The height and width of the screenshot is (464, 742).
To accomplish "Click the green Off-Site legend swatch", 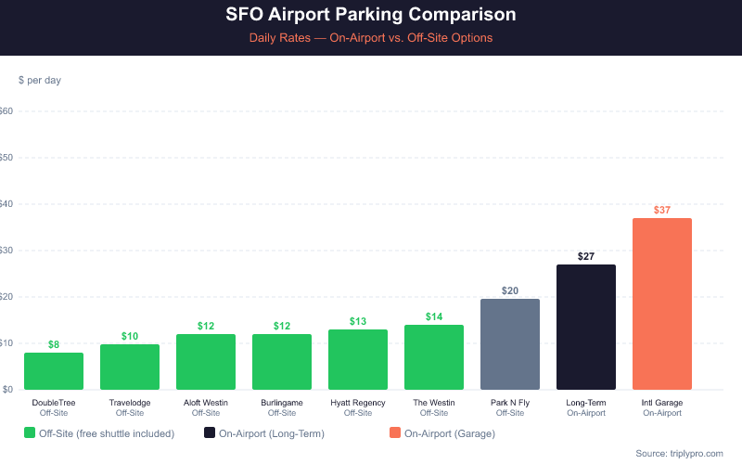I will 30,432.
